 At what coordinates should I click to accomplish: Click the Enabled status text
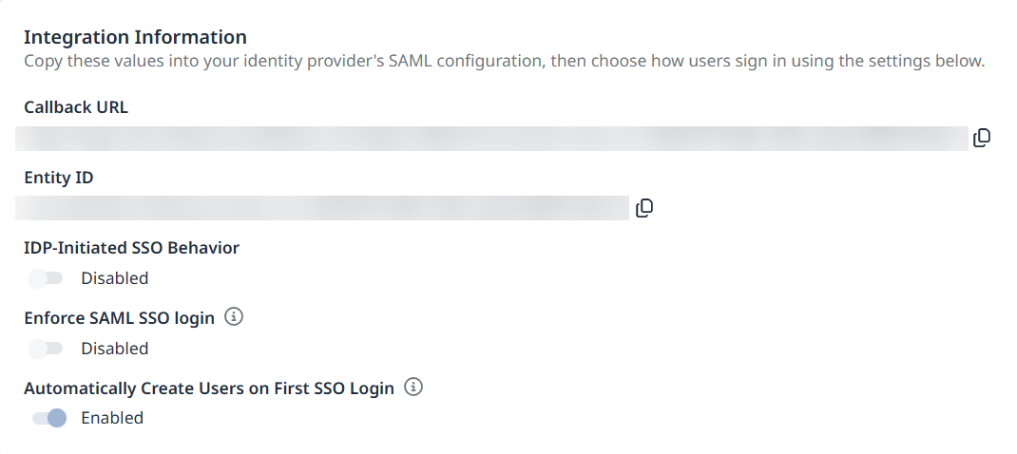(112, 418)
